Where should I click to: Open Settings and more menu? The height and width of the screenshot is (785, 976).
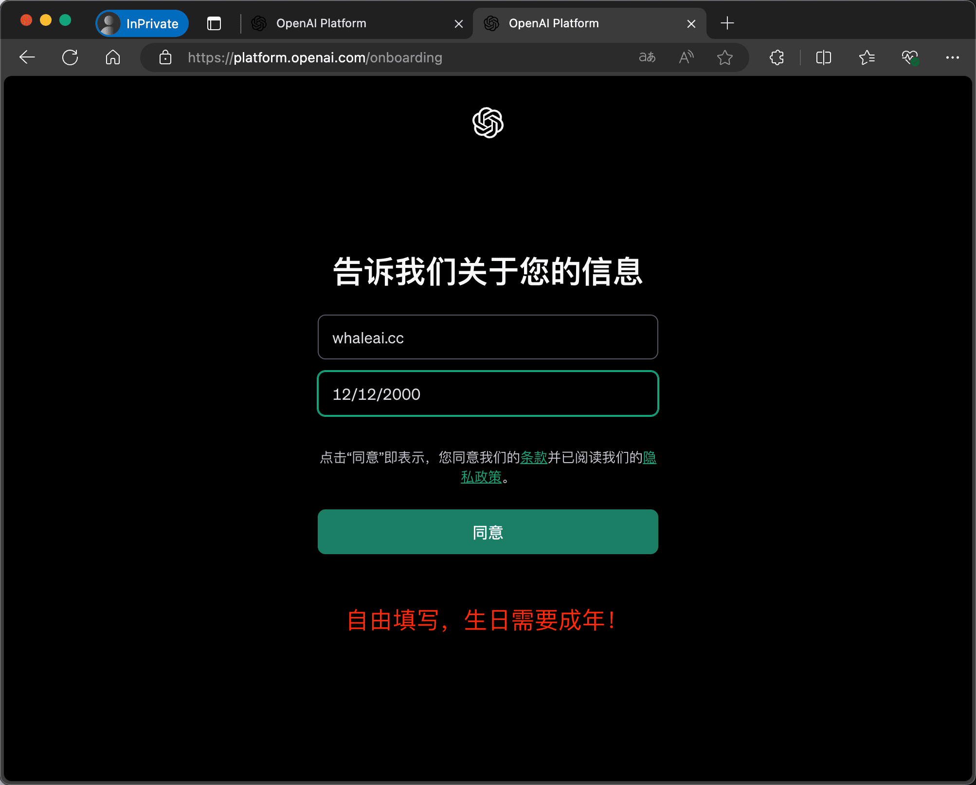[x=952, y=57]
